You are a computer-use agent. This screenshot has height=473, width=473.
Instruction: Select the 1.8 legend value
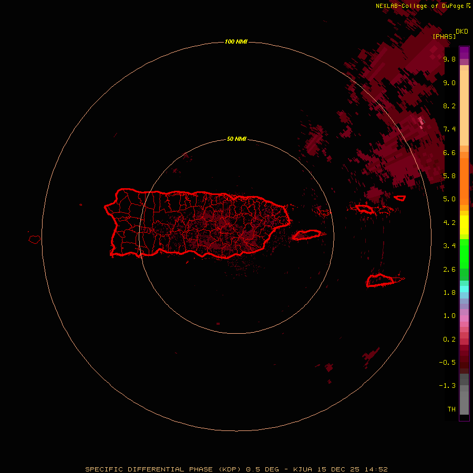[449, 293]
